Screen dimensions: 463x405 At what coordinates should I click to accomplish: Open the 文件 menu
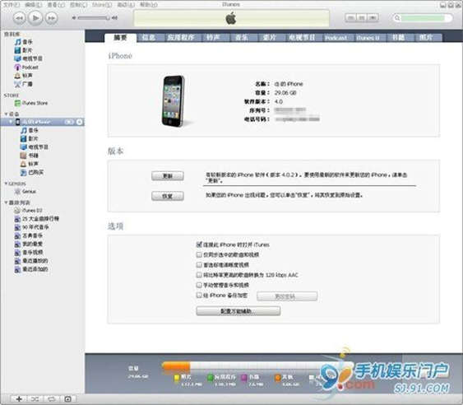[12, 5]
